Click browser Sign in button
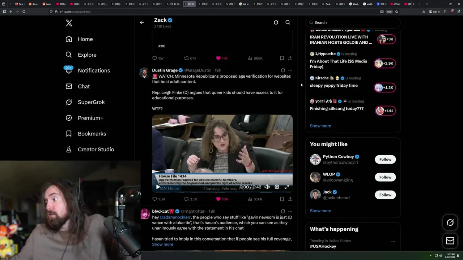This screenshot has width=463, height=260. [434, 12]
